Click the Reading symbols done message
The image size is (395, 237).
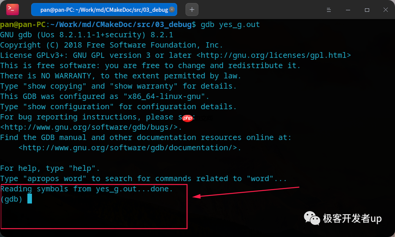[87, 189]
